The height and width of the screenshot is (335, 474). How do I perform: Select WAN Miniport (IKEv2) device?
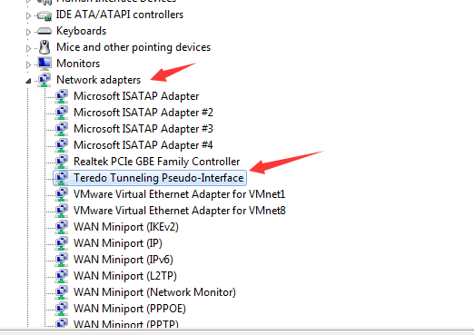[126, 227]
